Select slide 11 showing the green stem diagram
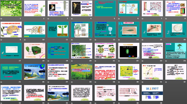The width and height of the screenshot is (187, 104). click(58, 29)
